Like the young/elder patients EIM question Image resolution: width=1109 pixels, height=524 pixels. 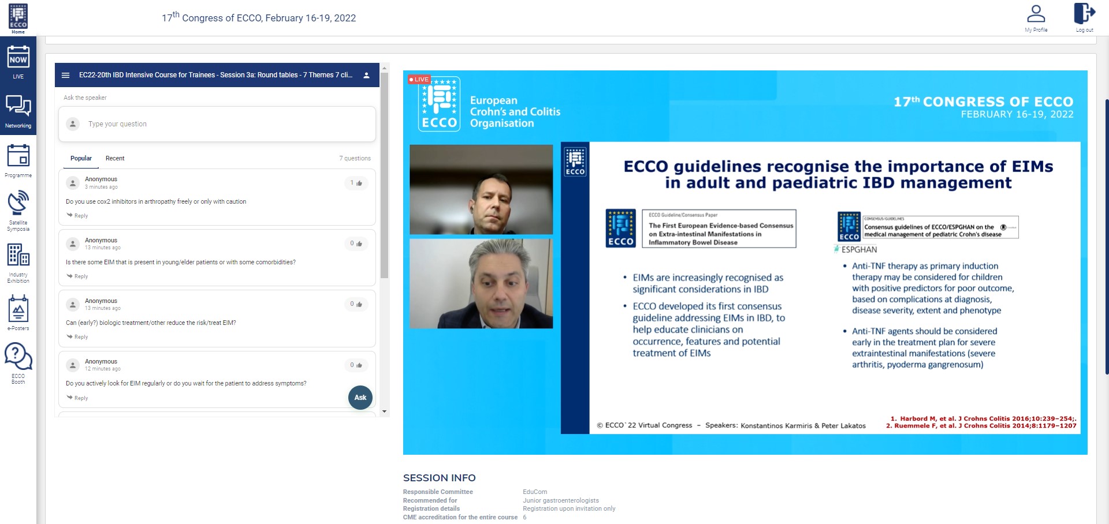pyautogui.click(x=356, y=244)
